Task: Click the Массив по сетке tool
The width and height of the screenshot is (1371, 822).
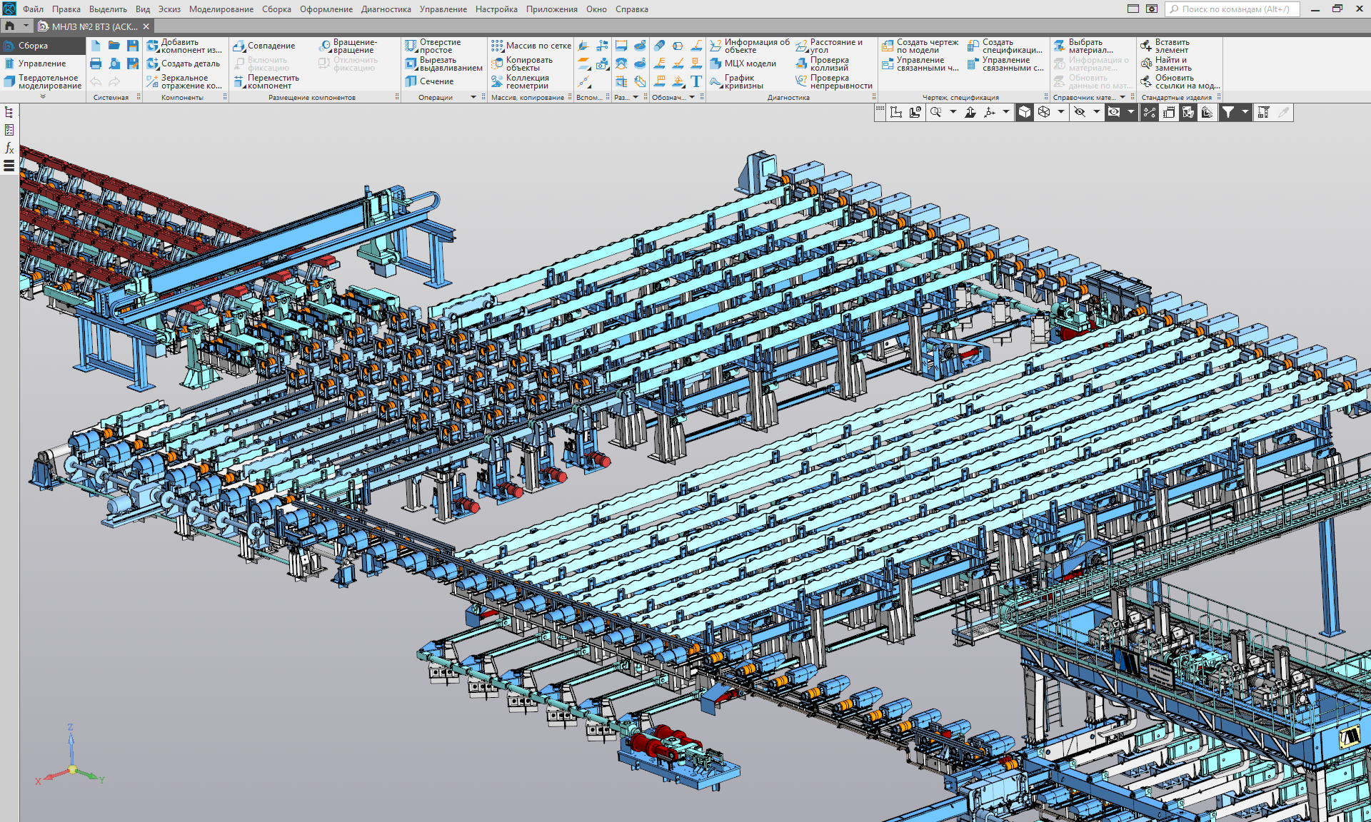Action: [531, 46]
